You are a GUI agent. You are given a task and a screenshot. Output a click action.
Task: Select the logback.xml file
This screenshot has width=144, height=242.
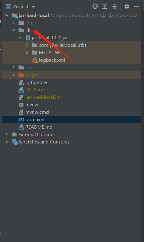tap(52, 60)
